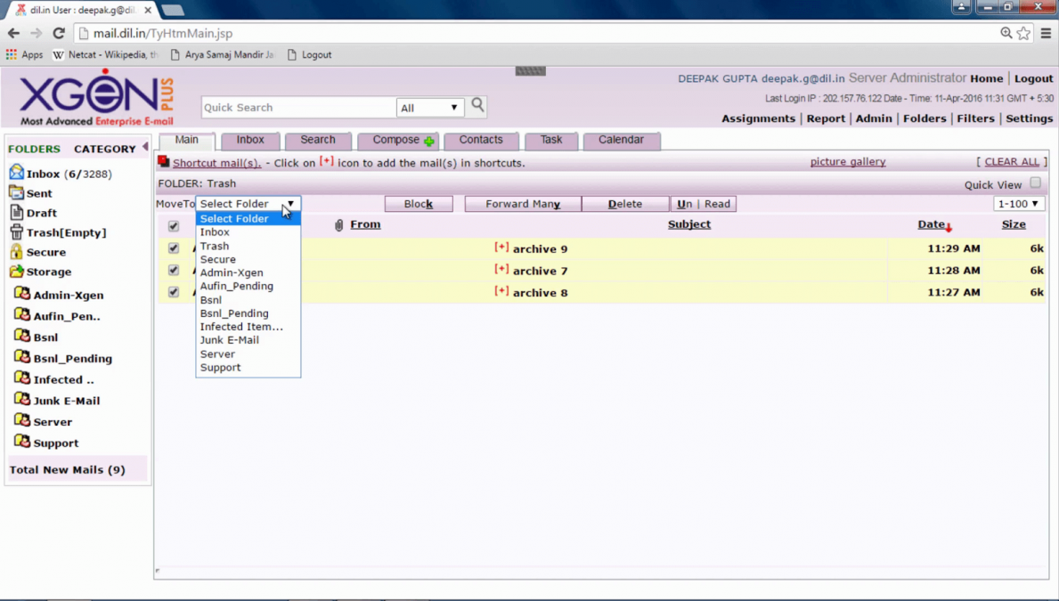Viewport: 1059px width, 601px height.
Task: Open the All search scope dropdown
Action: [x=430, y=107]
